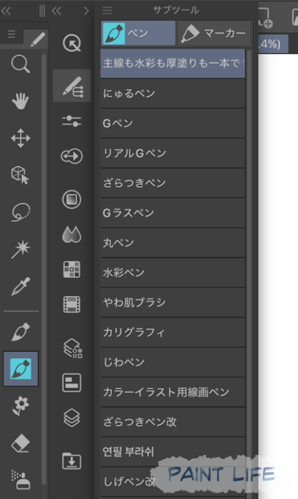
Task: Select the pencil tab in tool palette
Action: tap(36, 39)
